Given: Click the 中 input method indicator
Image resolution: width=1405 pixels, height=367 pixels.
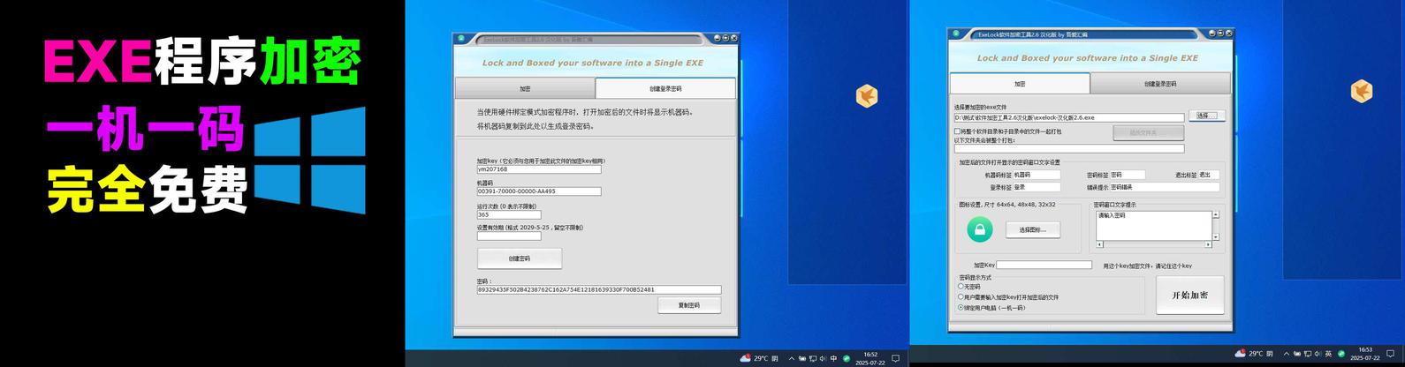Looking at the screenshot, I should 833,358.
